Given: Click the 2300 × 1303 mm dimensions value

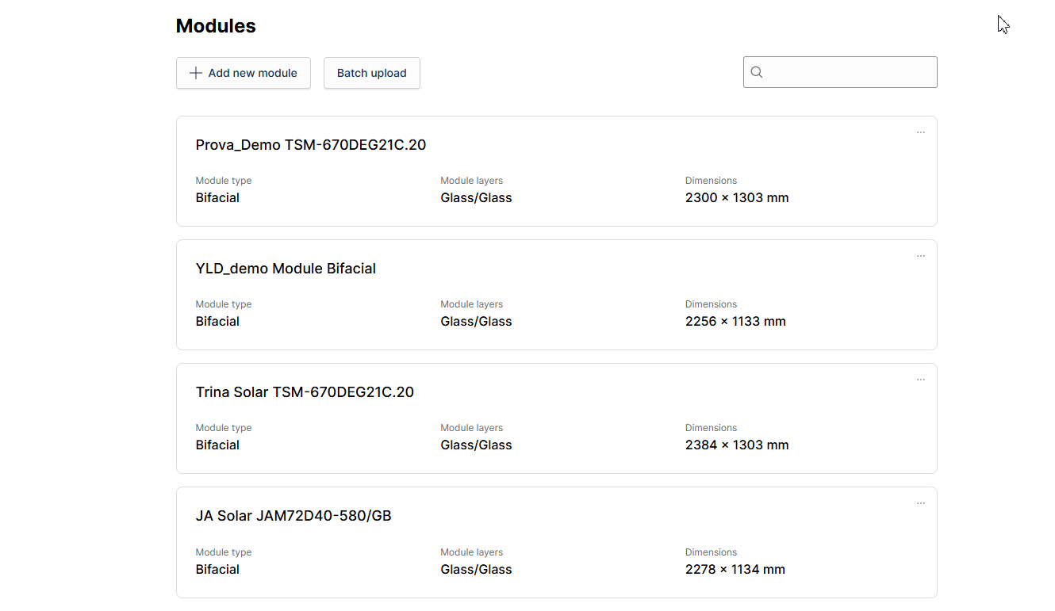Looking at the screenshot, I should tap(737, 198).
